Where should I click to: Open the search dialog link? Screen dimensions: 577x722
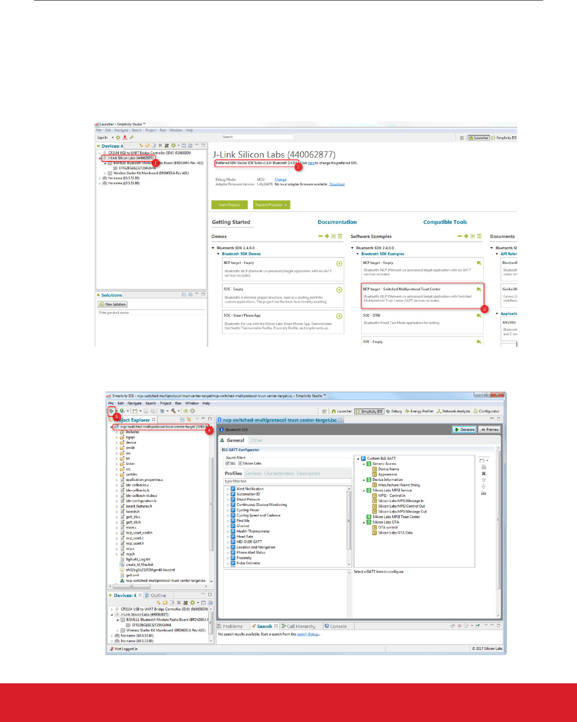307,634
